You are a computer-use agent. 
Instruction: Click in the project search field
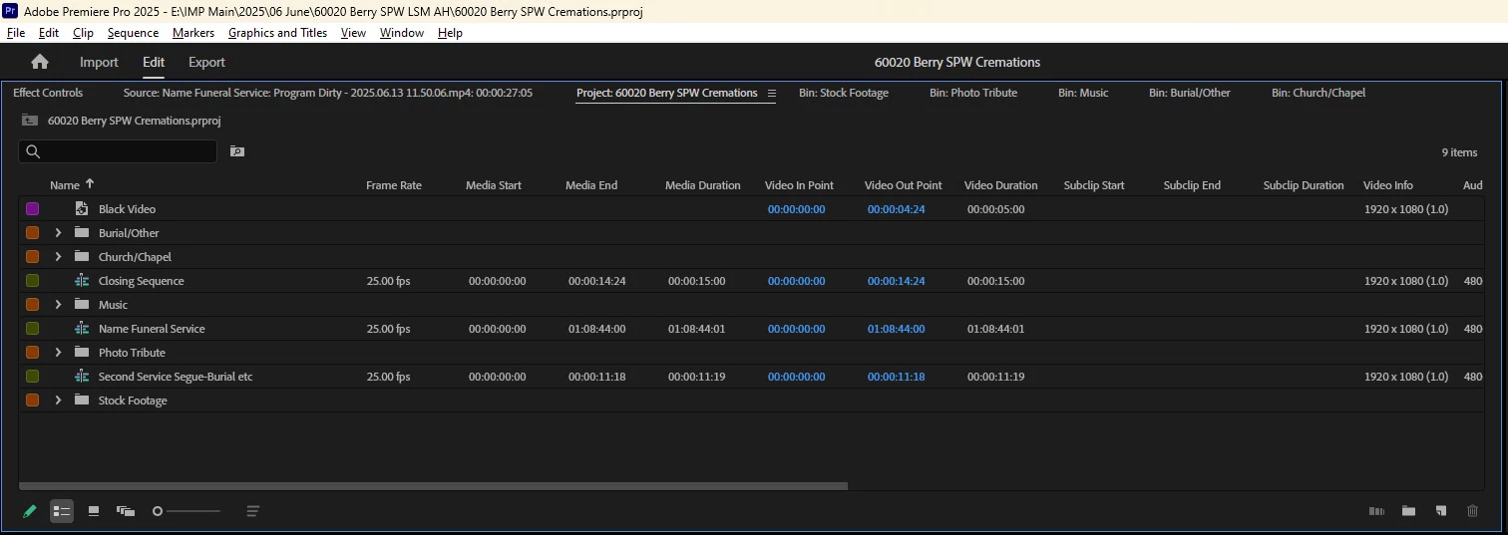pyautogui.click(x=118, y=151)
